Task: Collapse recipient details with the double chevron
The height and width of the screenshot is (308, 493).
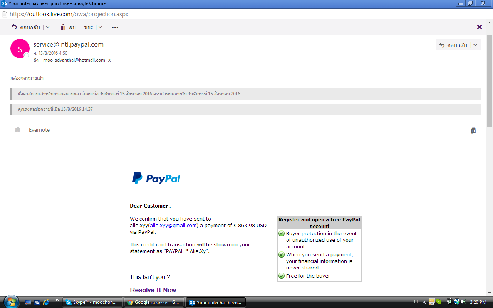Action: [109, 60]
